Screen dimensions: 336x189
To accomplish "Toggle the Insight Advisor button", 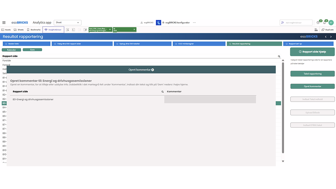I will tap(53, 30).
